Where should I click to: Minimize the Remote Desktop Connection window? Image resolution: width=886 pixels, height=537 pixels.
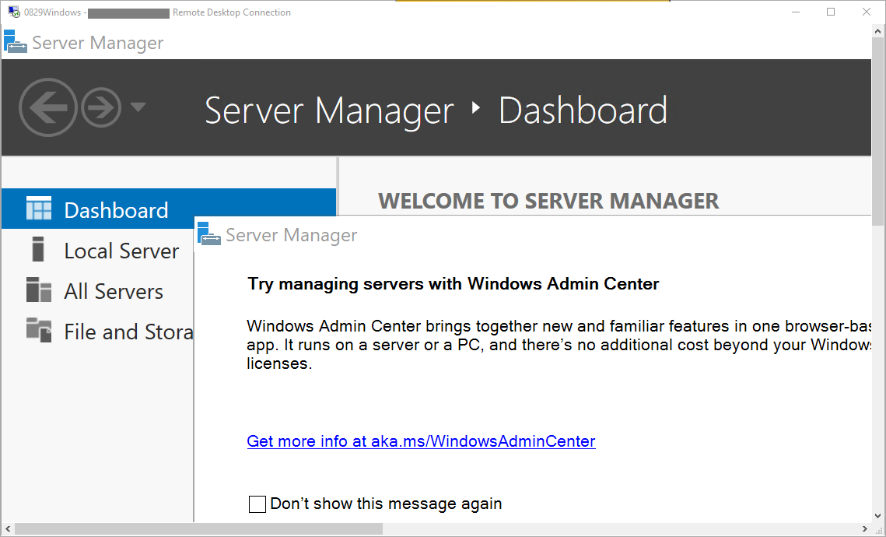coord(796,12)
